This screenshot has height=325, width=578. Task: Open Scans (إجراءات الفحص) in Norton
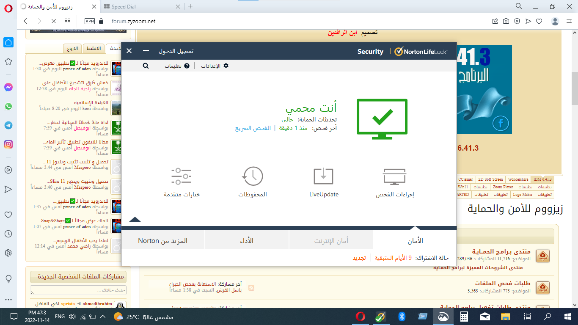(x=395, y=183)
